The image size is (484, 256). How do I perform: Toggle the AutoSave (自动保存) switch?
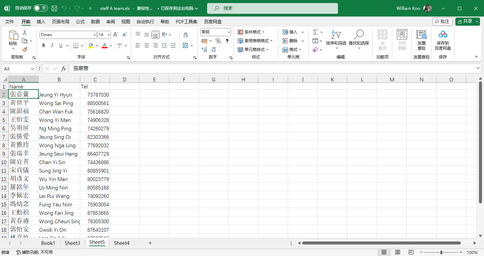coord(40,8)
